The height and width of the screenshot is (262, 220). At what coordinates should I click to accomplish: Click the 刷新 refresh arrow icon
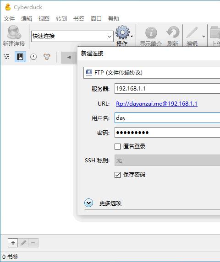pyautogui.click(x=173, y=32)
